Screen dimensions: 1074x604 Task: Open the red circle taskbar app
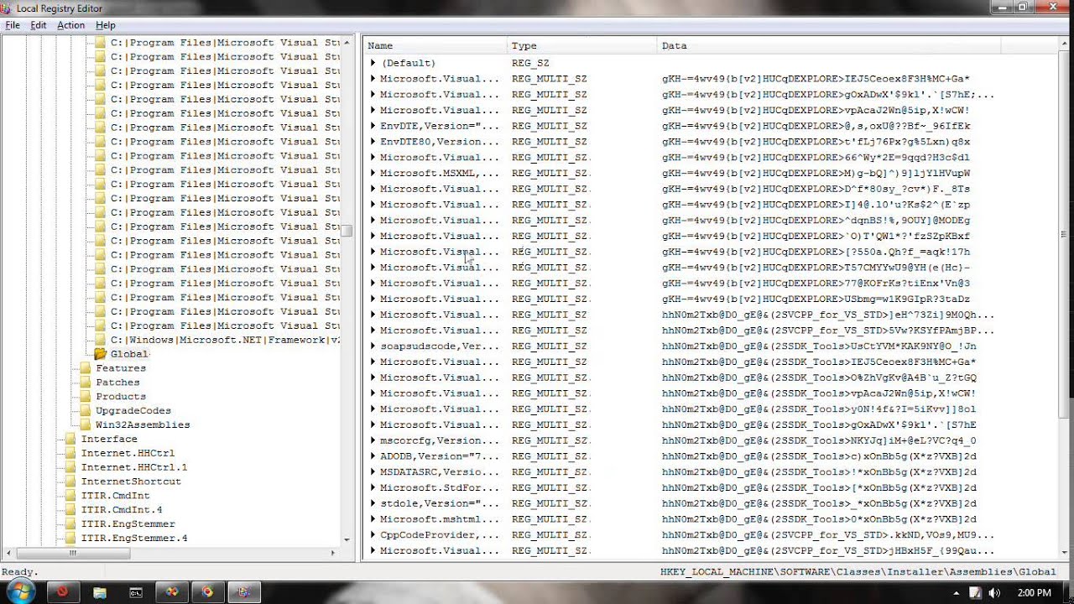[62, 592]
